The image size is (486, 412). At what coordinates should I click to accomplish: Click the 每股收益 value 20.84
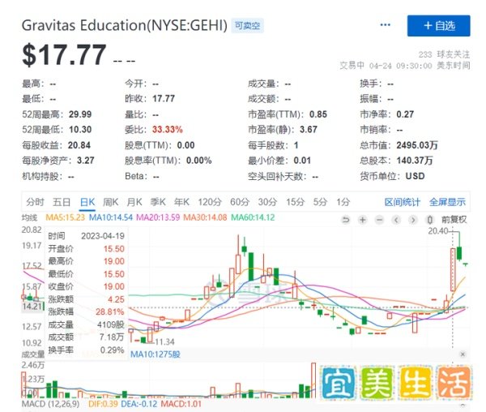(79, 145)
